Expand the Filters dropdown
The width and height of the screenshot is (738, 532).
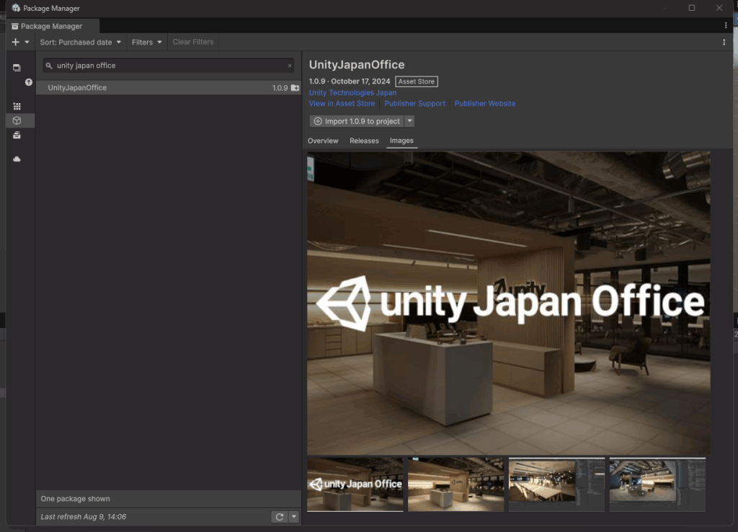(x=147, y=43)
